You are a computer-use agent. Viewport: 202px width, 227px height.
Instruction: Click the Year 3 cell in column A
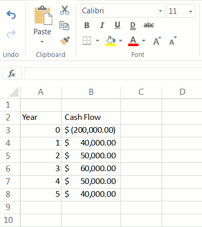point(41,169)
